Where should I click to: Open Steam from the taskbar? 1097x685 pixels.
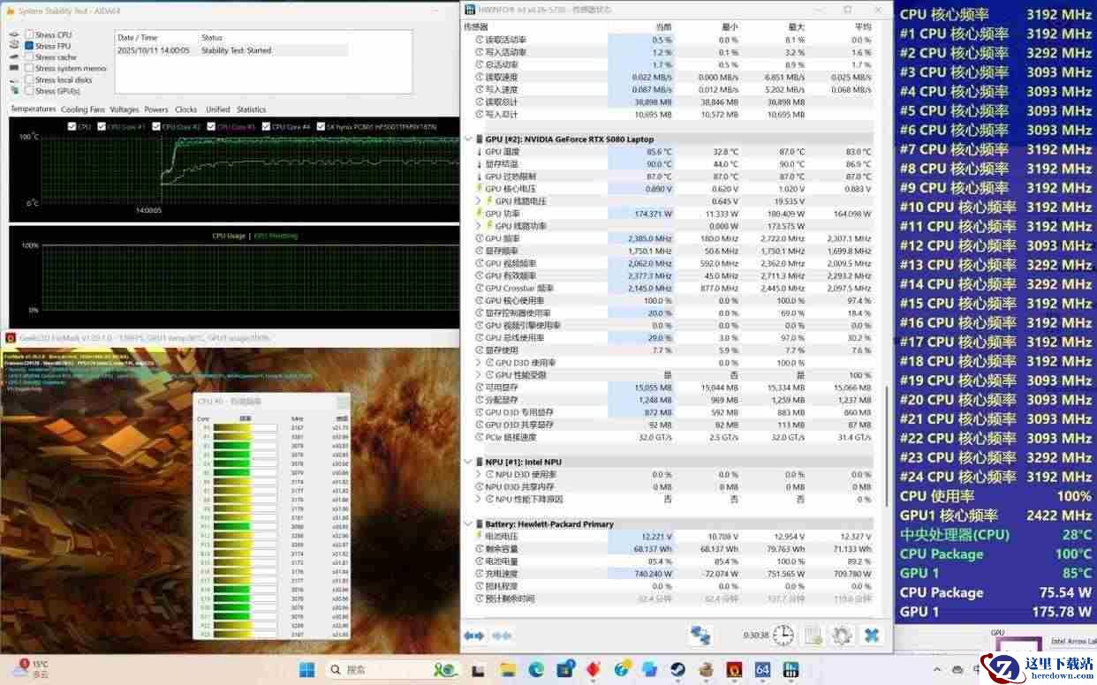[x=677, y=670]
